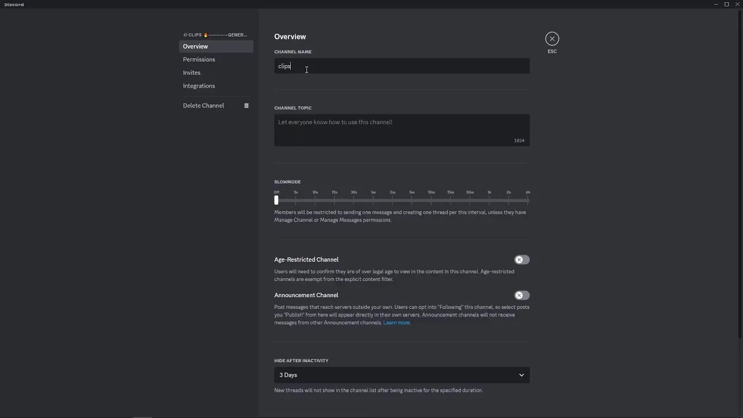Click the vertical scrollbar on the right
Viewport: 743px width, 418px height.
(x=740, y=174)
